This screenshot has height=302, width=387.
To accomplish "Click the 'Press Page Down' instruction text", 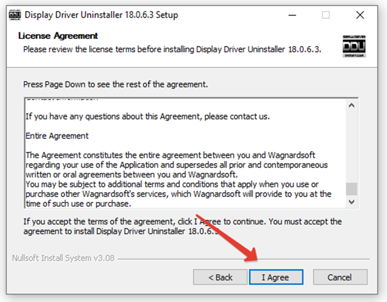I will pos(115,84).
